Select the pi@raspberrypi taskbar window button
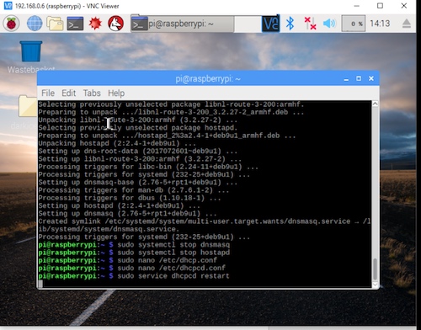Viewport: 421px width, 330px height. (183, 24)
